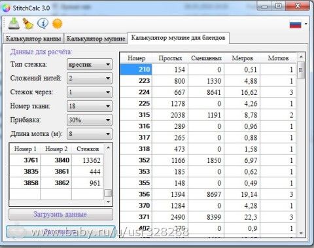The width and height of the screenshot is (314, 248).
Task: Select thread number 317 row
Action: point(208,137)
